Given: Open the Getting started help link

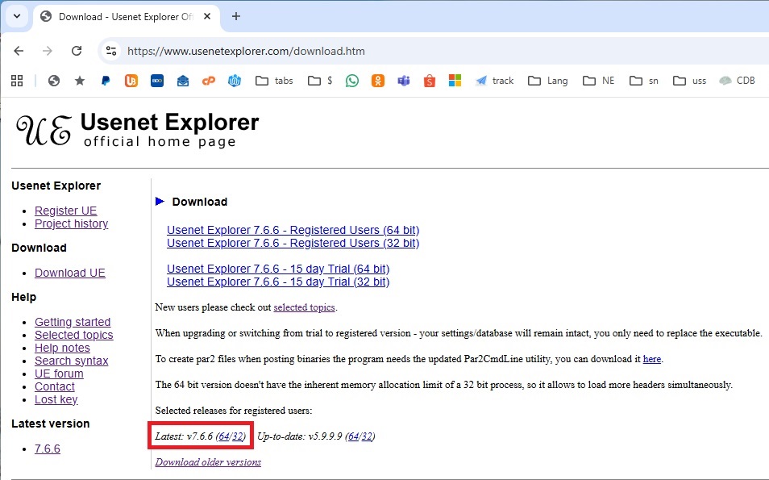Looking at the screenshot, I should [x=73, y=322].
